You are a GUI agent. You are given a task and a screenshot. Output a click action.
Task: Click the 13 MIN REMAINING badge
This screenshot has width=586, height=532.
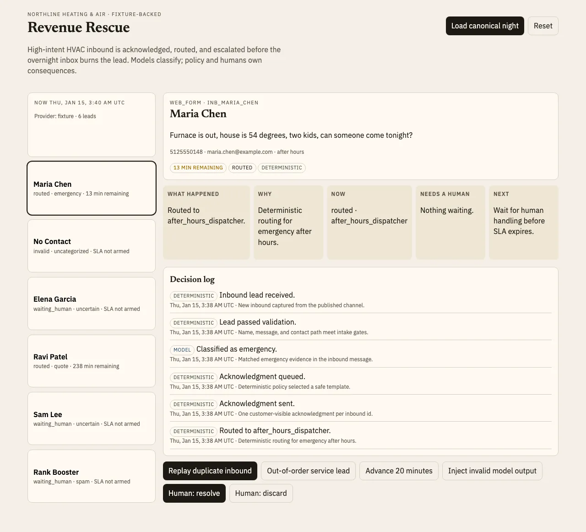pos(198,168)
